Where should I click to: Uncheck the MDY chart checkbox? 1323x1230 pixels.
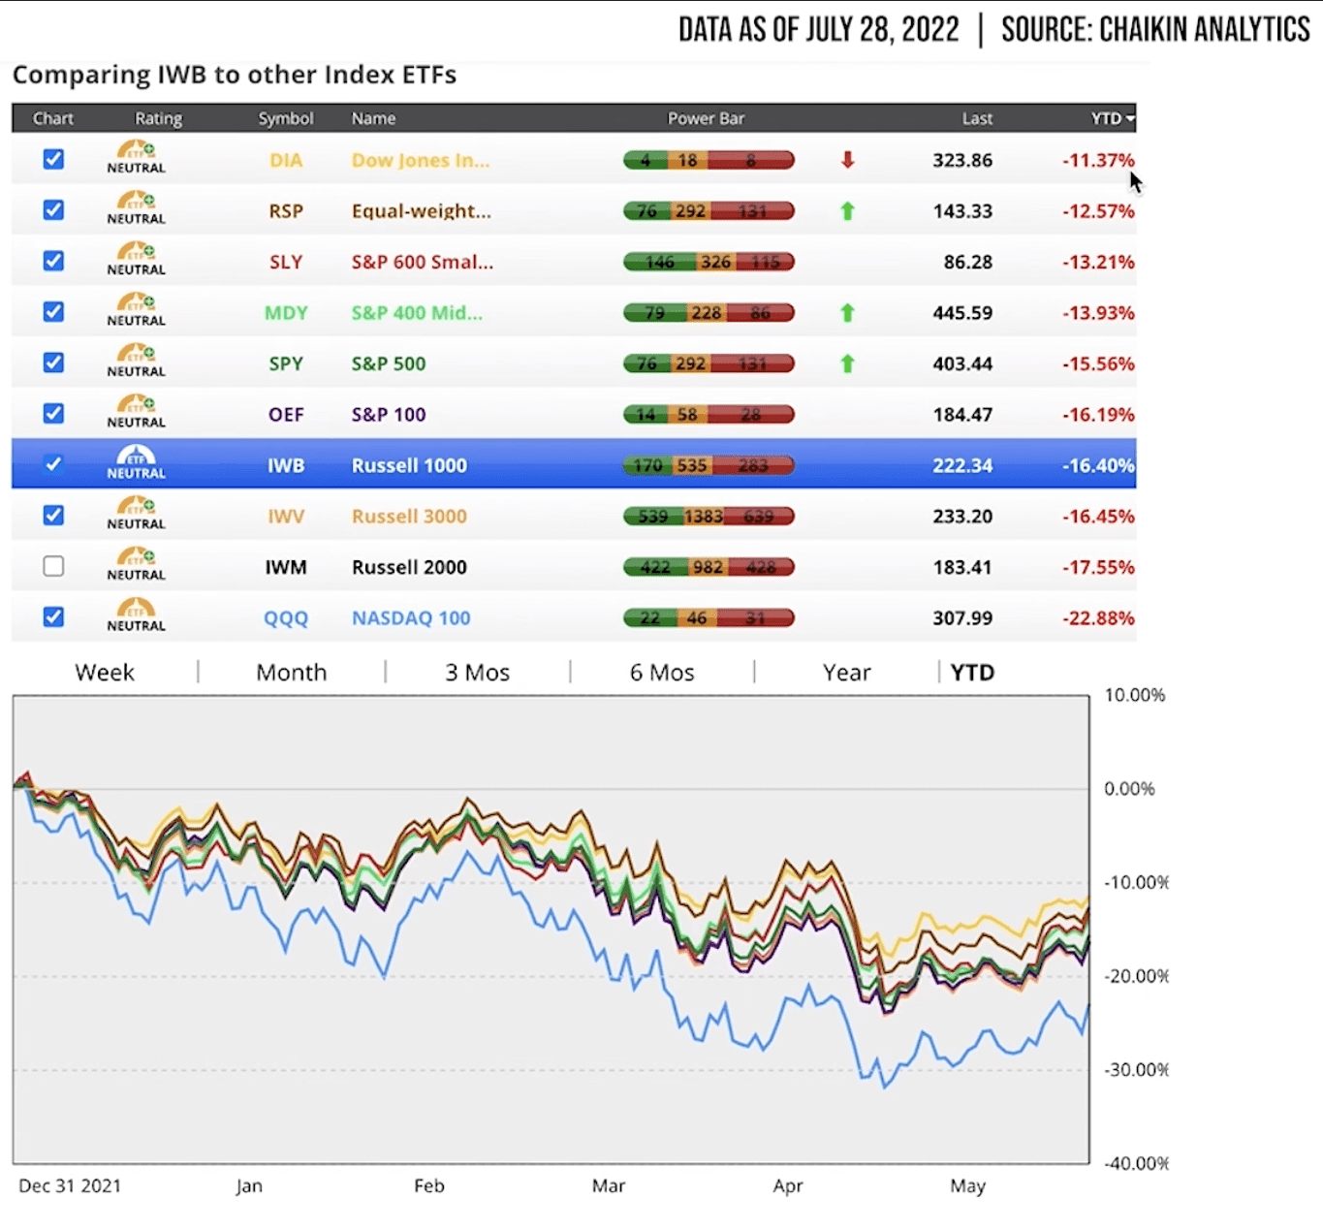click(x=53, y=311)
